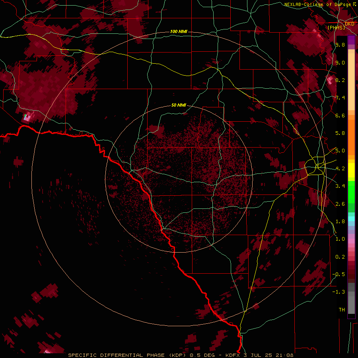Screen dimensions: 358x358
Task: Click the TH threshold legend label
Action: point(342,310)
